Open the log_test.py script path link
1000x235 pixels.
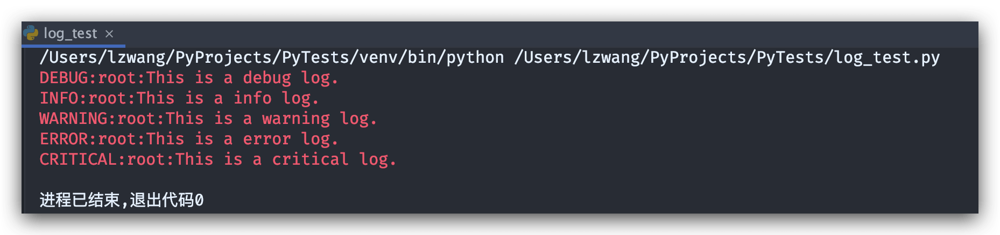[727, 57]
